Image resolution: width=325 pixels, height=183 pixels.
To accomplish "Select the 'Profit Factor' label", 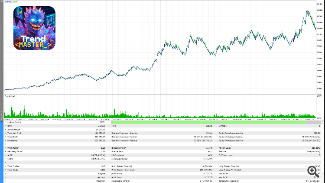I will coord(13,148).
